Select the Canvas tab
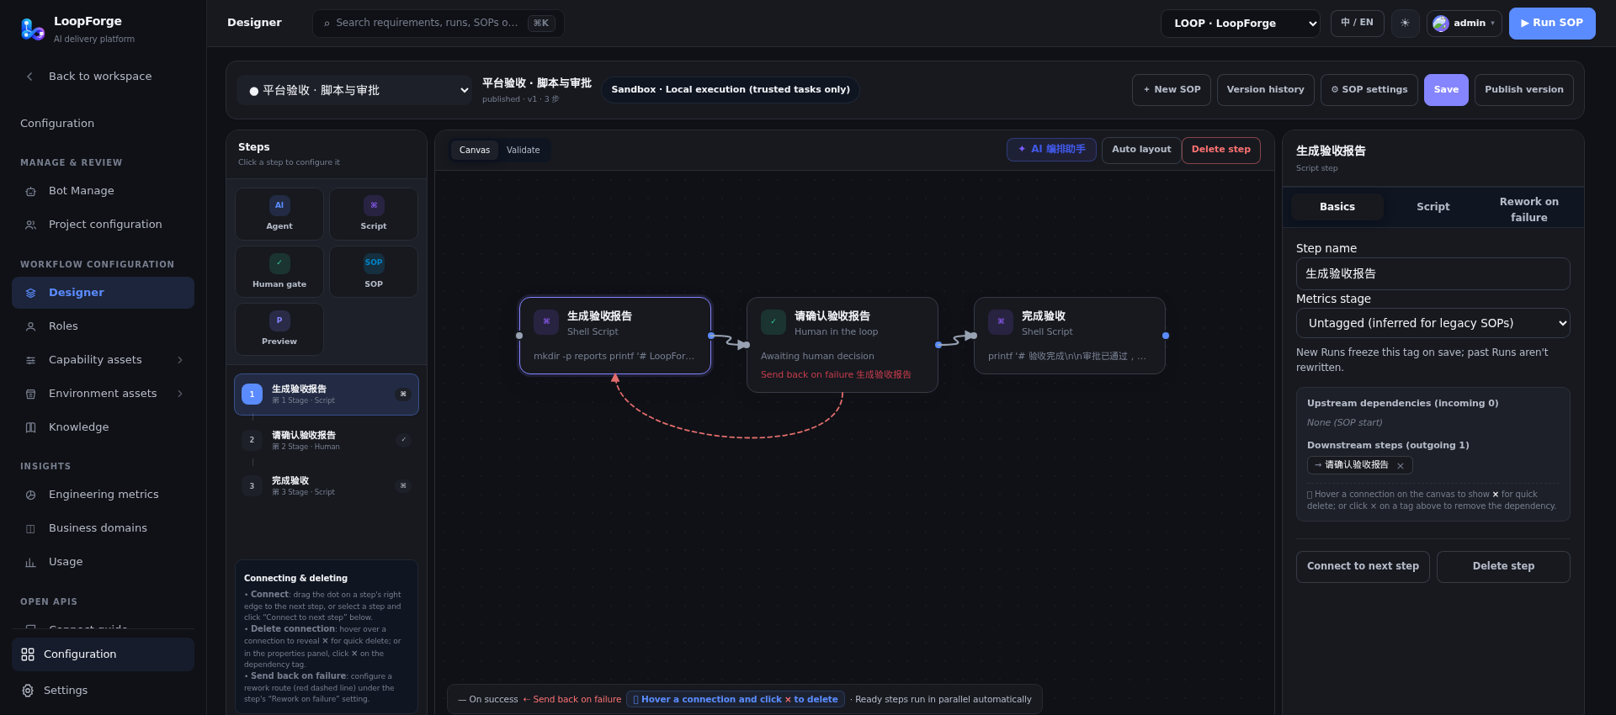Screen dimensions: 1616x715 pyautogui.click(x=475, y=151)
